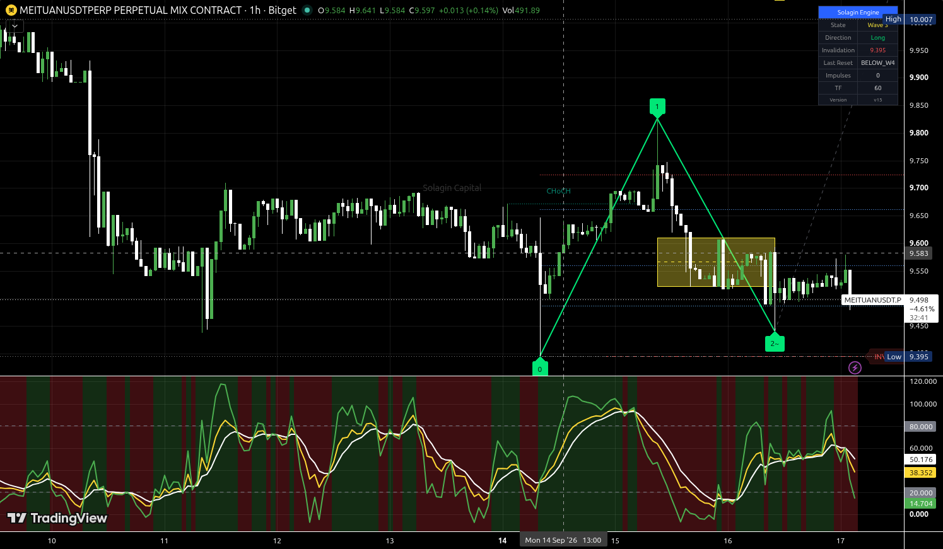Click the yellow highlighted rectangle zone

pos(716,262)
